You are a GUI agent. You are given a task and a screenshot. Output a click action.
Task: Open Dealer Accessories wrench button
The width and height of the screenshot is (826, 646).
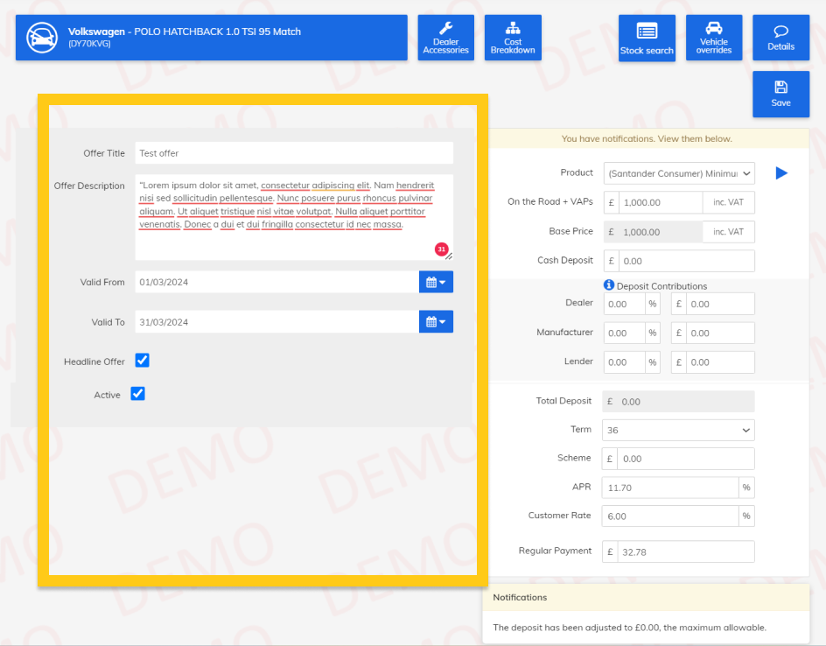coord(445,38)
